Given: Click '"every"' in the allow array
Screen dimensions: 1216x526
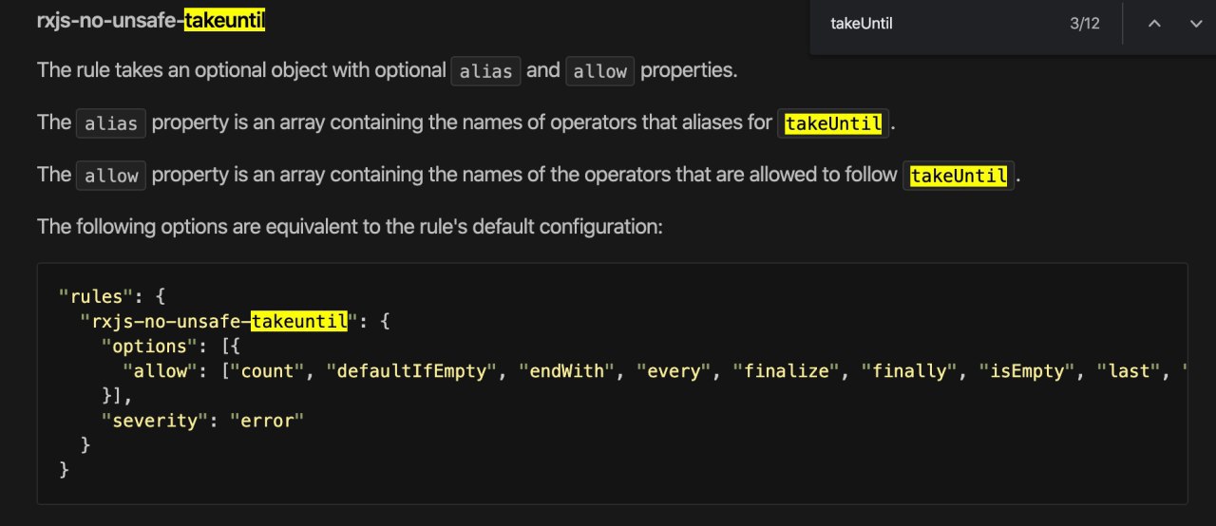Looking at the screenshot, I should click(x=674, y=371).
